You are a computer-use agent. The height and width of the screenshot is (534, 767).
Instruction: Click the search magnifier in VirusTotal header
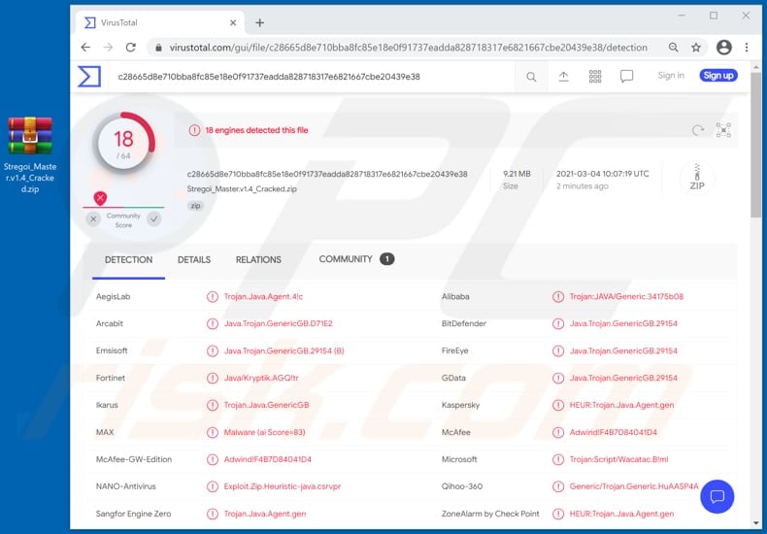pyautogui.click(x=531, y=77)
